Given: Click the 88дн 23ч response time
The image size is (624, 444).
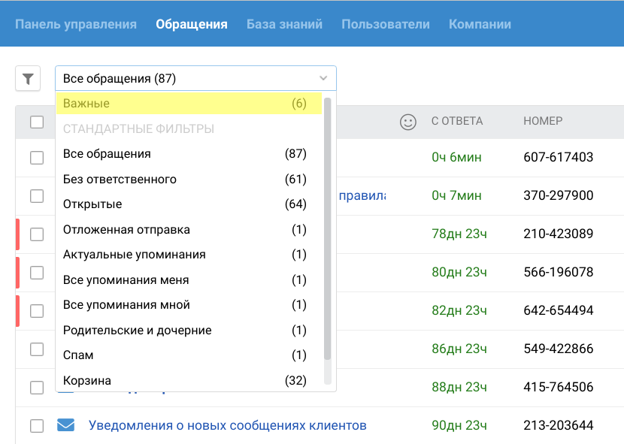Looking at the screenshot, I should (x=459, y=387).
